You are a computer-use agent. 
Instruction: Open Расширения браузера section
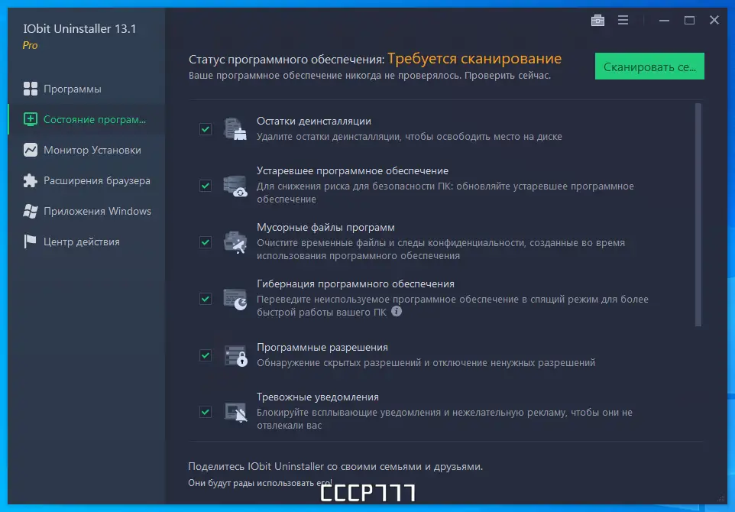(86, 180)
